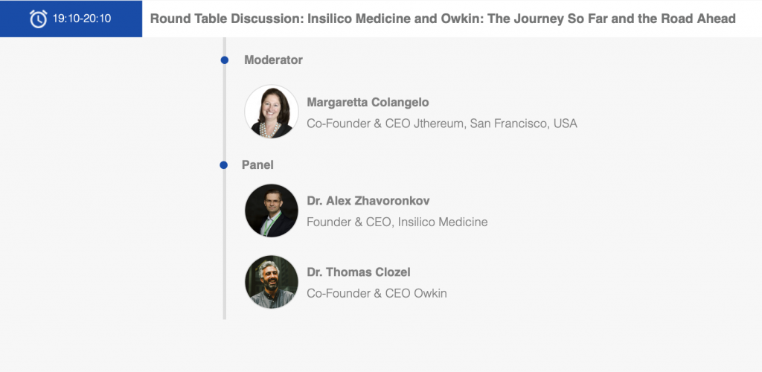Click the alarm clock icon

click(39, 19)
